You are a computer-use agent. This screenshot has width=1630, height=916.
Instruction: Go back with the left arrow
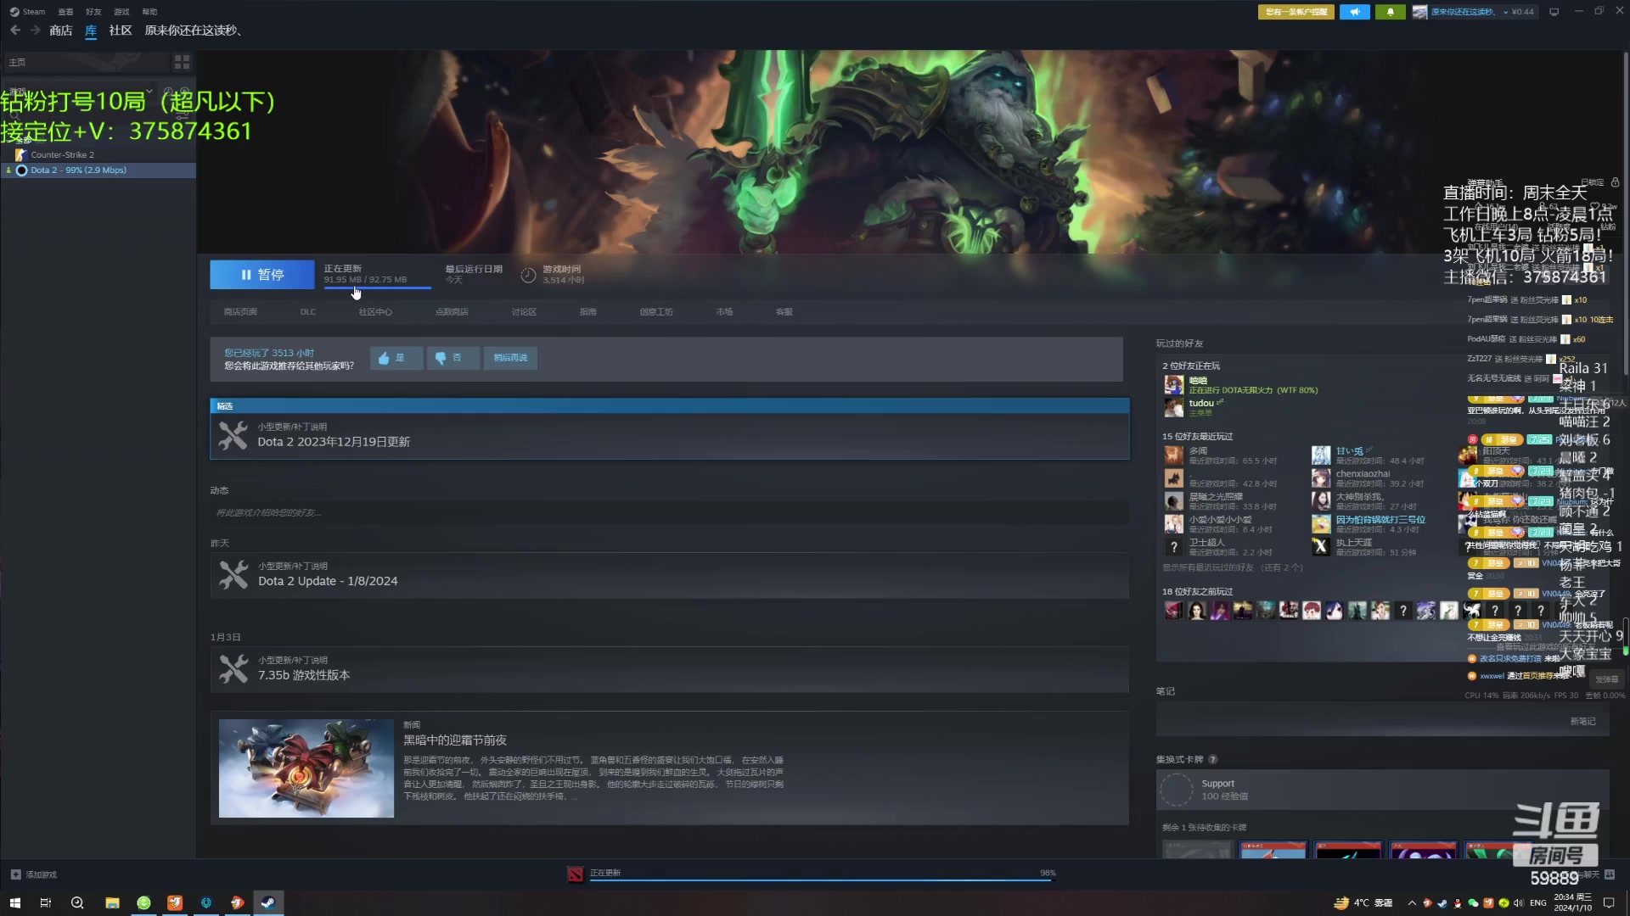pyautogui.click(x=15, y=31)
